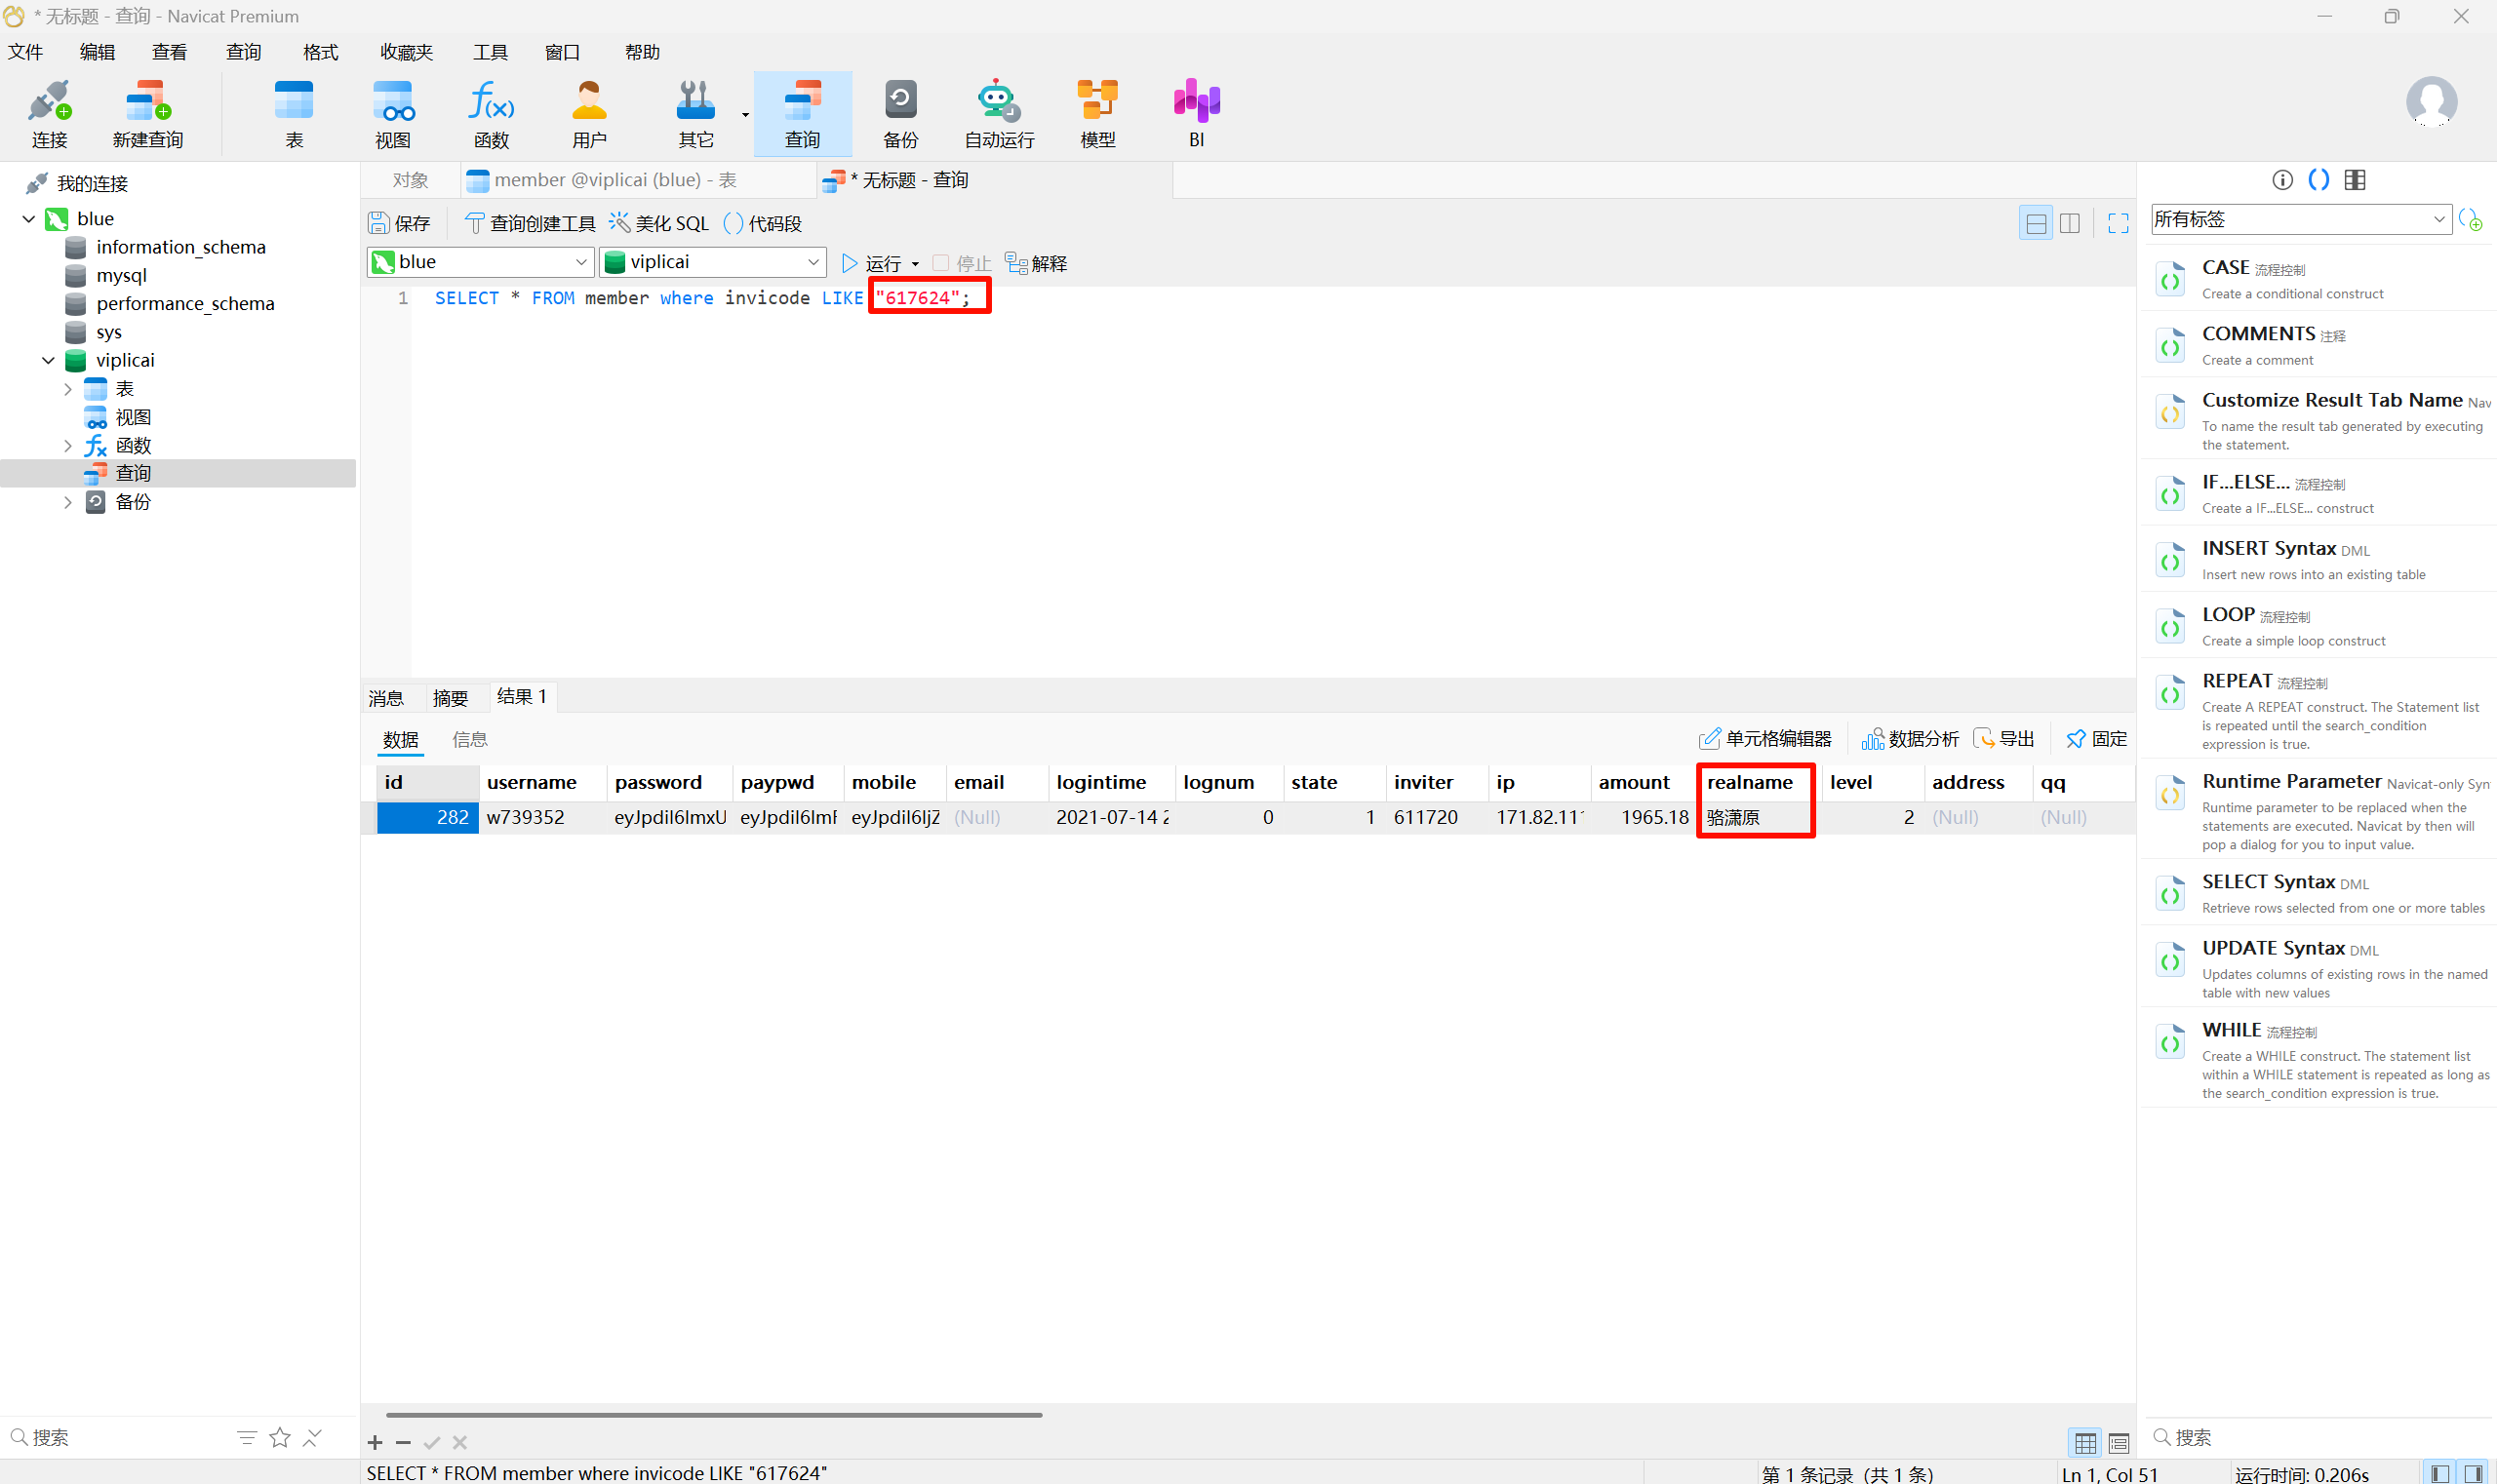Toggle left pane visibility in status bar
This screenshot has width=2497, height=1484.
[x=2440, y=1473]
